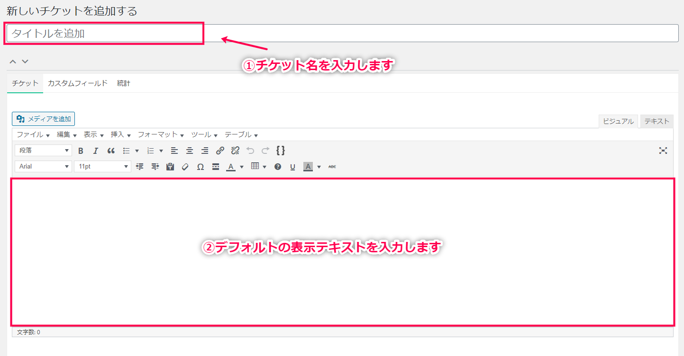Apply underline formatting
The image size is (684, 356).
[x=293, y=167]
